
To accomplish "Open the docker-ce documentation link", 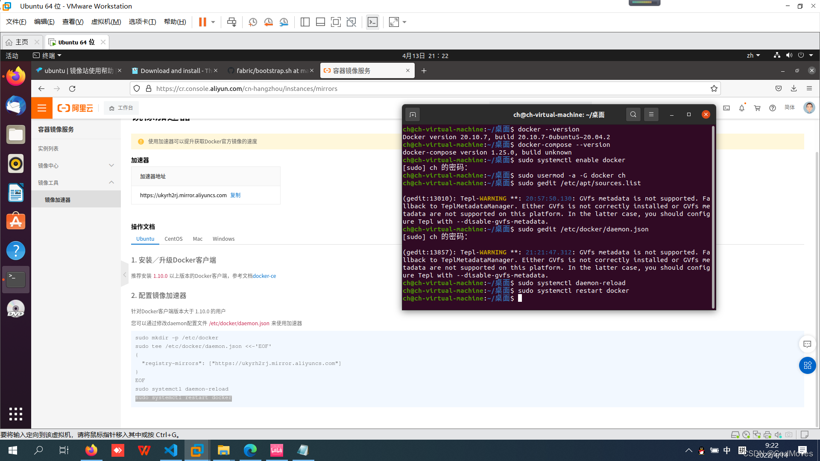I will (x=264, y=276).
